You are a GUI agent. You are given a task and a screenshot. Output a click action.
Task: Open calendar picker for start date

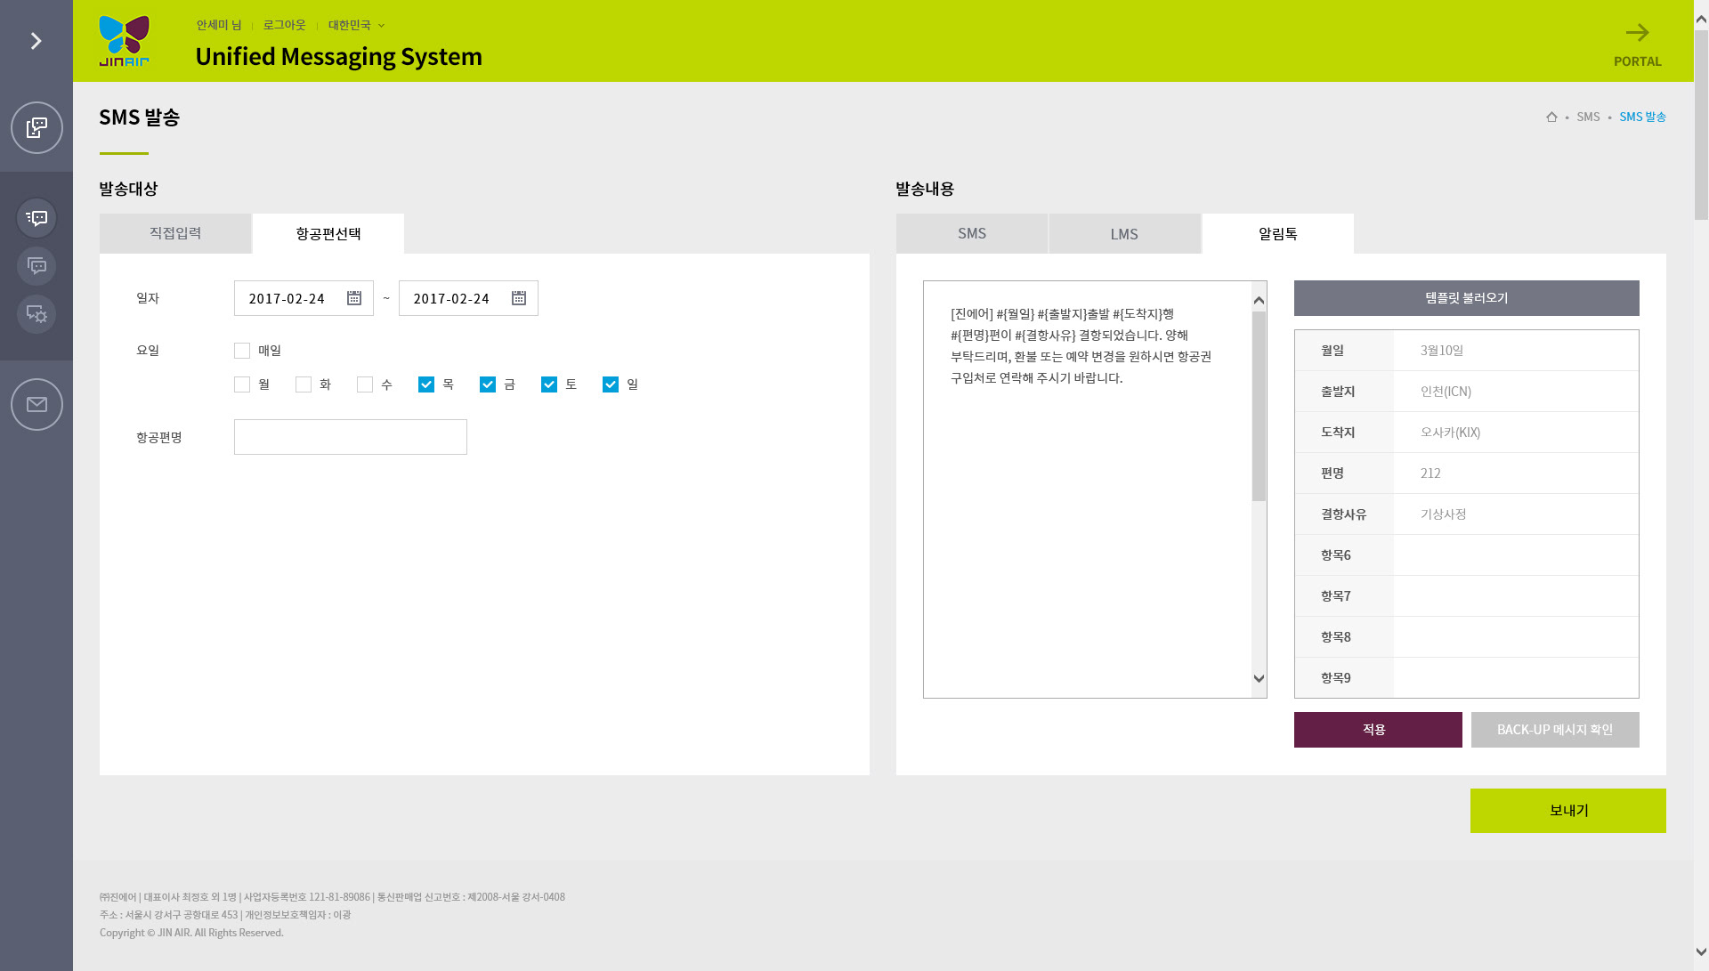[354, 298]
